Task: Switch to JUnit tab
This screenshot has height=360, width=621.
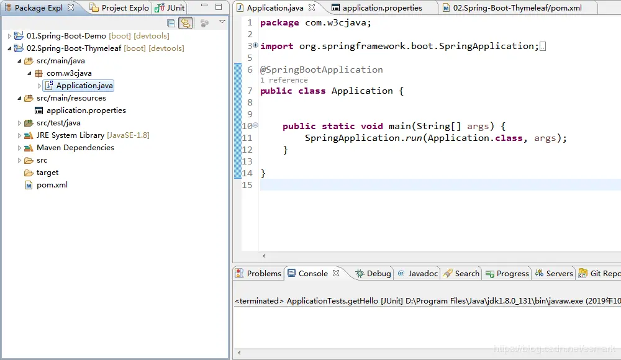Action: 170,7
